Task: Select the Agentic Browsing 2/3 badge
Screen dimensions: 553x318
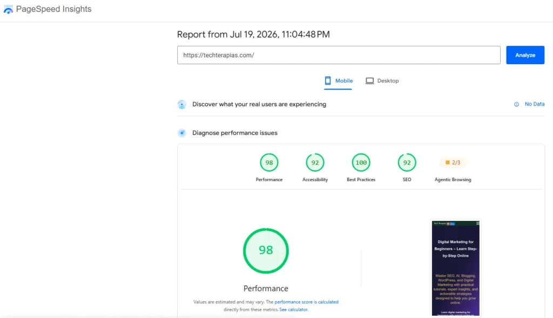Action: tap(453, 162)
